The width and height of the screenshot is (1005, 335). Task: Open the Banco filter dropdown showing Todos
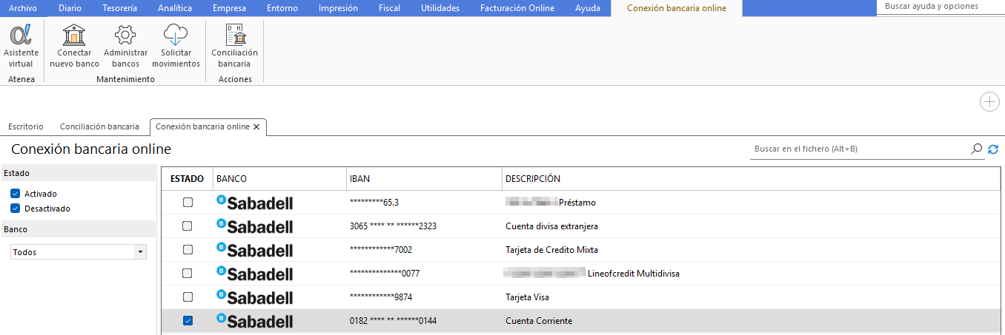pos(79,252)
